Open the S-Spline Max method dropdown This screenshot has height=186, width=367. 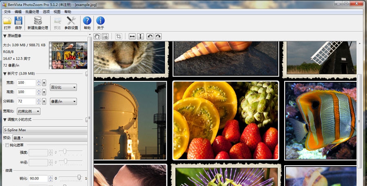click(x=45, y=130)
